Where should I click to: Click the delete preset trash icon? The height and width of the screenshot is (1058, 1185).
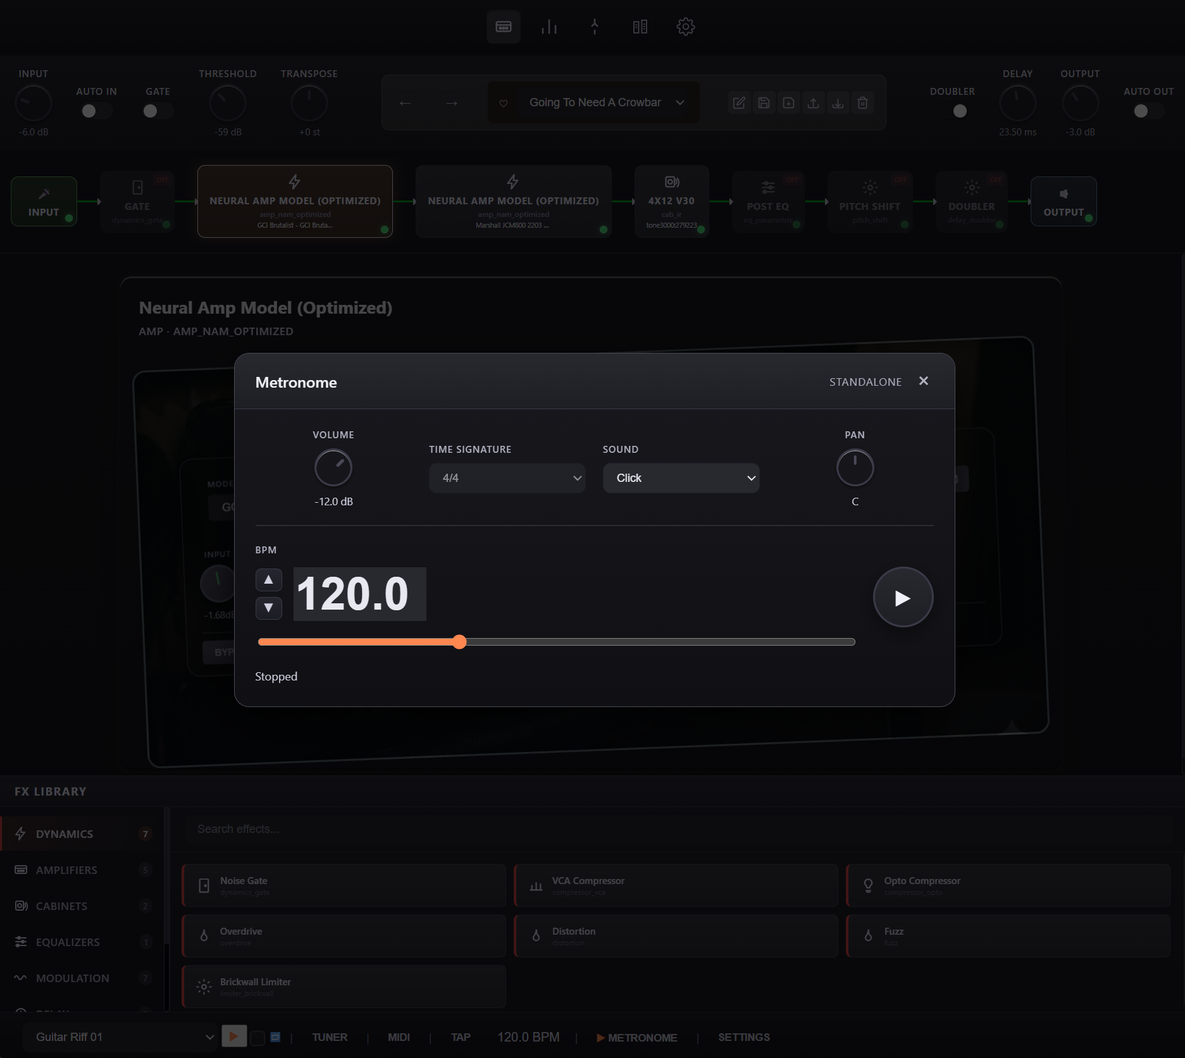coord(862,102)
